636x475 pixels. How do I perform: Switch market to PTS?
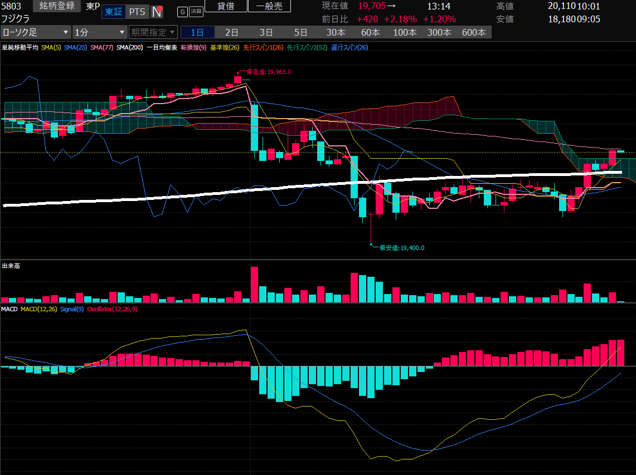click(x=137, y=12)
